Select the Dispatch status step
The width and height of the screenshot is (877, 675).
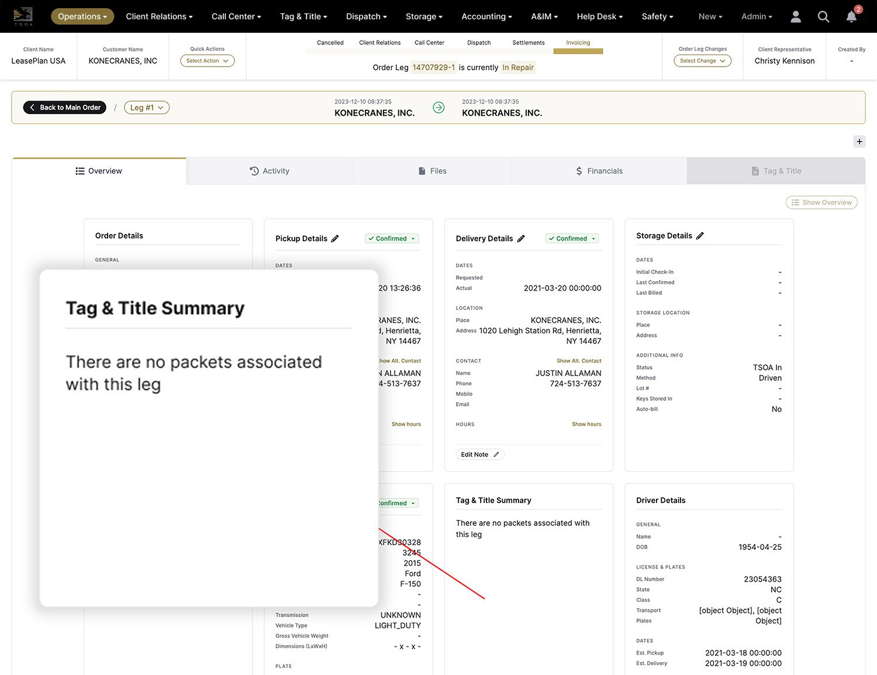pos(479,43)
